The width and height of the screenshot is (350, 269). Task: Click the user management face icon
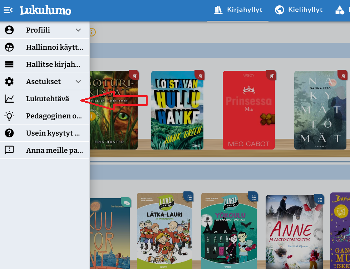click(x=9, y=47)
